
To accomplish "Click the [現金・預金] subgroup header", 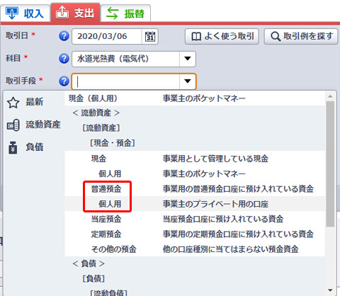I will 113,143.
